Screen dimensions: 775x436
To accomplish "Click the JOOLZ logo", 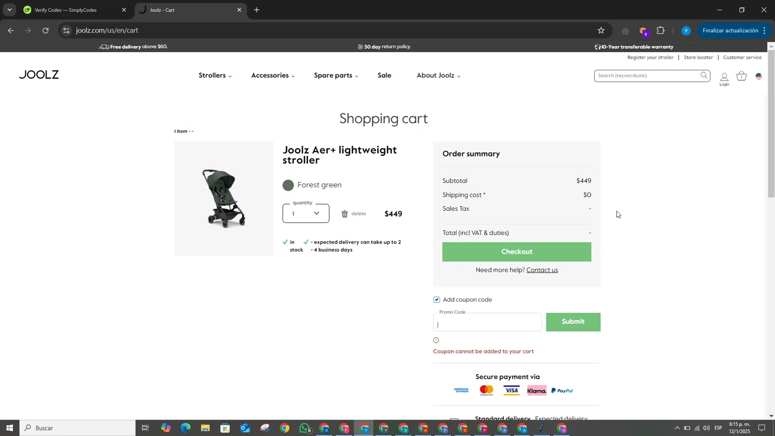I will pyautogui.click(x=39, y=75).
